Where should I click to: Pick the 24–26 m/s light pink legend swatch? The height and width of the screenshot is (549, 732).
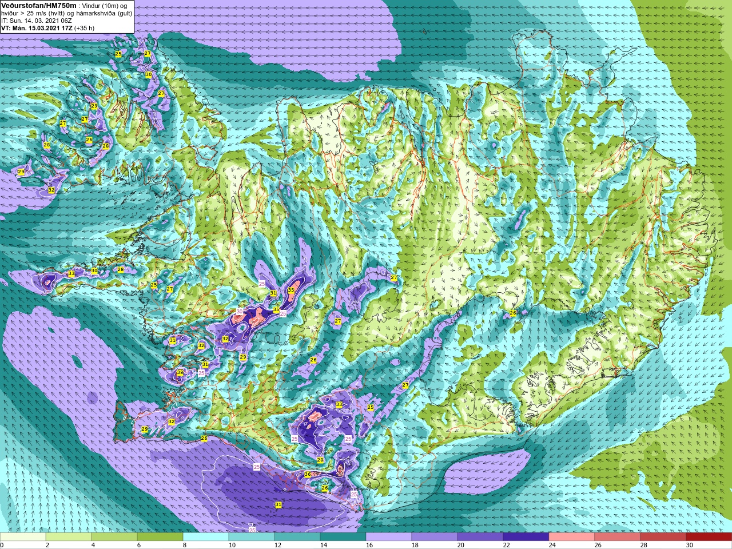click(x=572, y=537)
